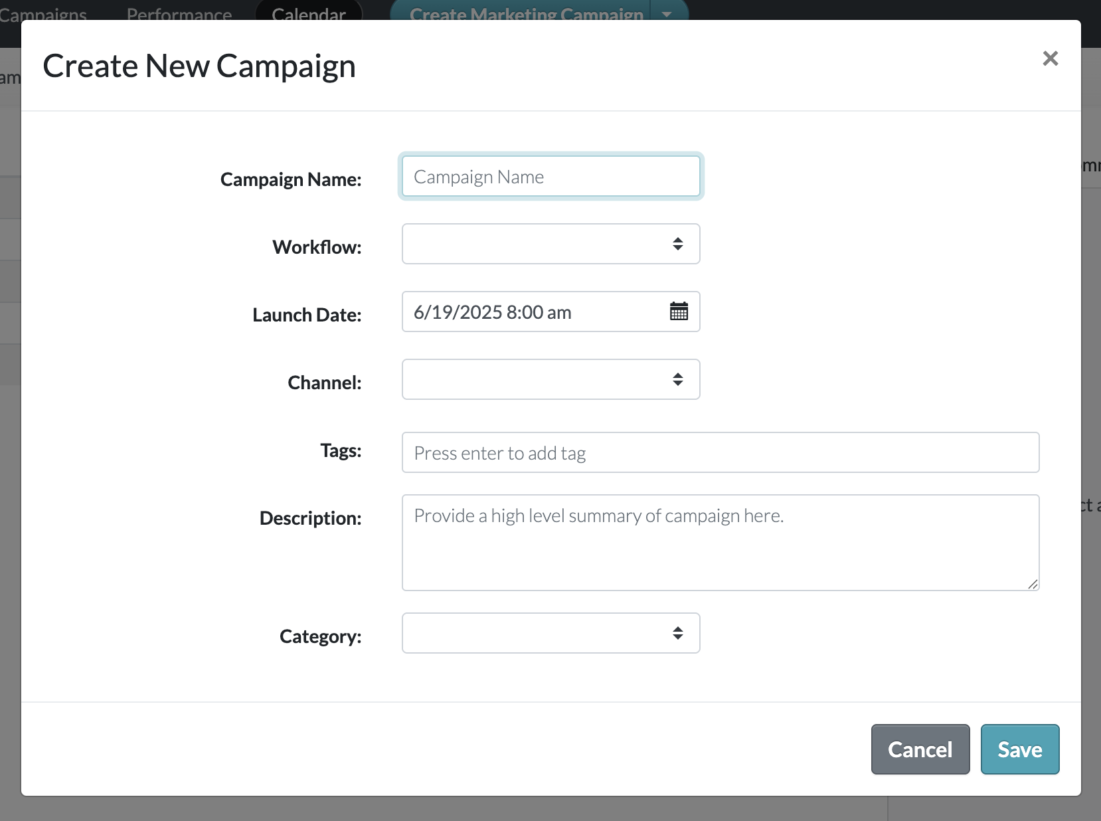This screenshot has height=821, width=1101.
Task: Click the Campaign Name label
Action: pos(290,179)
